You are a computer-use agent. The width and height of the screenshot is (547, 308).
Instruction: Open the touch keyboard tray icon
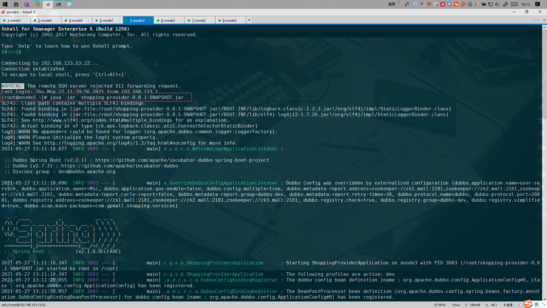[x=515, y=4]
